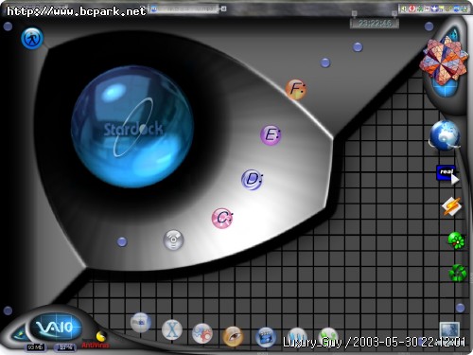Click the orange eye orb dock icon
The image size is (473, 355).
[x=233, y=336]
